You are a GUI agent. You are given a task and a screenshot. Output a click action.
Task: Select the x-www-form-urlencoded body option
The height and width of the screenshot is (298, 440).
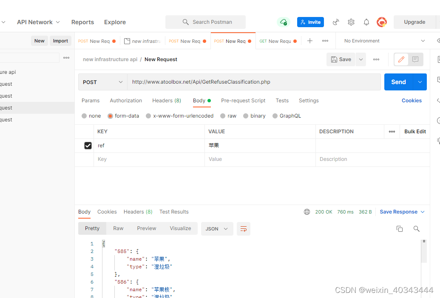pyautogui.click(x=148, y=115)
